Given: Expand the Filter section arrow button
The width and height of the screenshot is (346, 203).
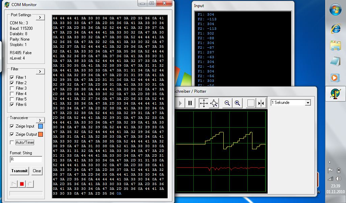Looking at the screenshot, I should pyautogui.click(x=40, y=71).
